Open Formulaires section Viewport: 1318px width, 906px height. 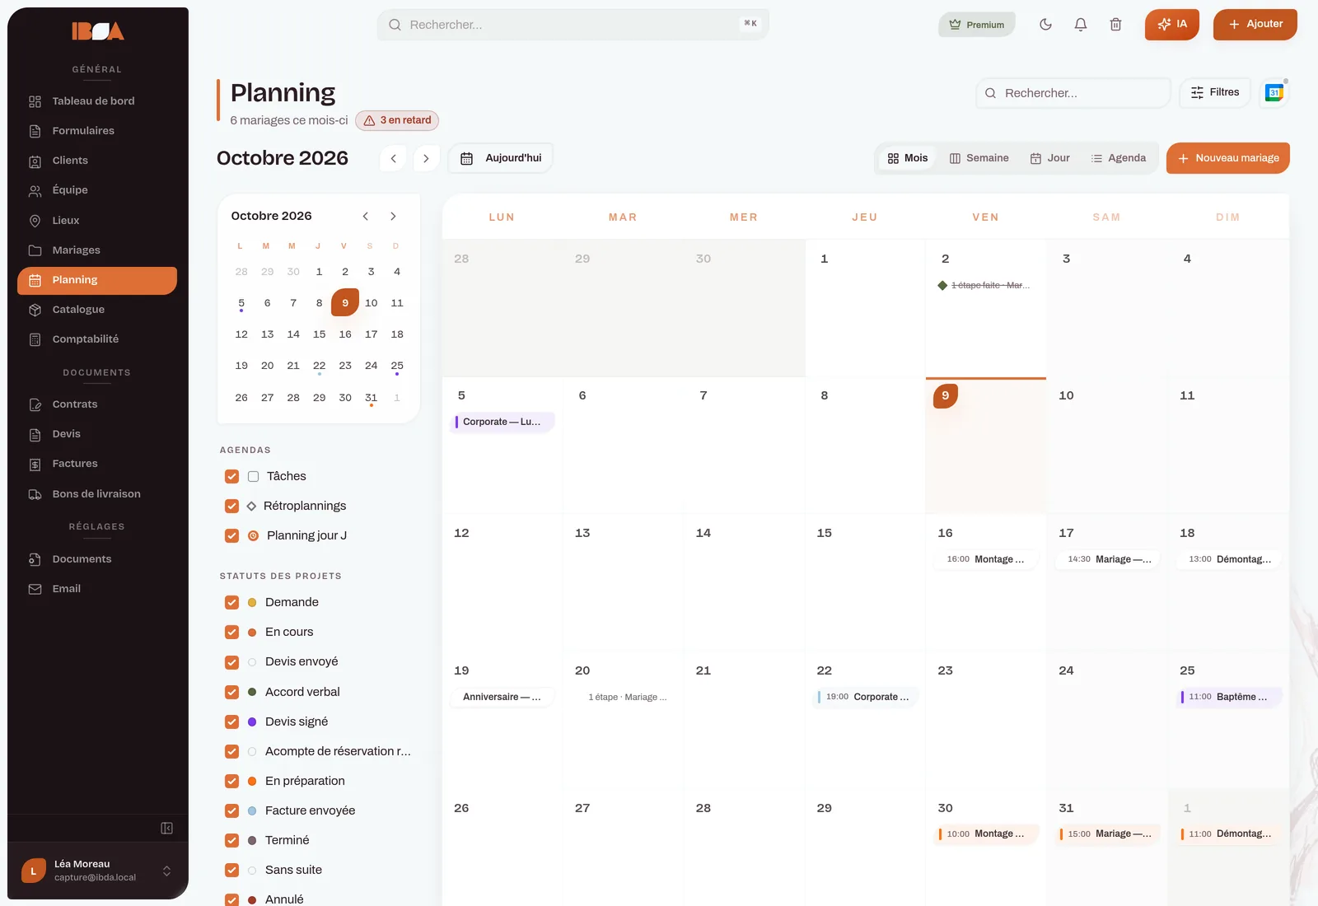pos(97,131)
